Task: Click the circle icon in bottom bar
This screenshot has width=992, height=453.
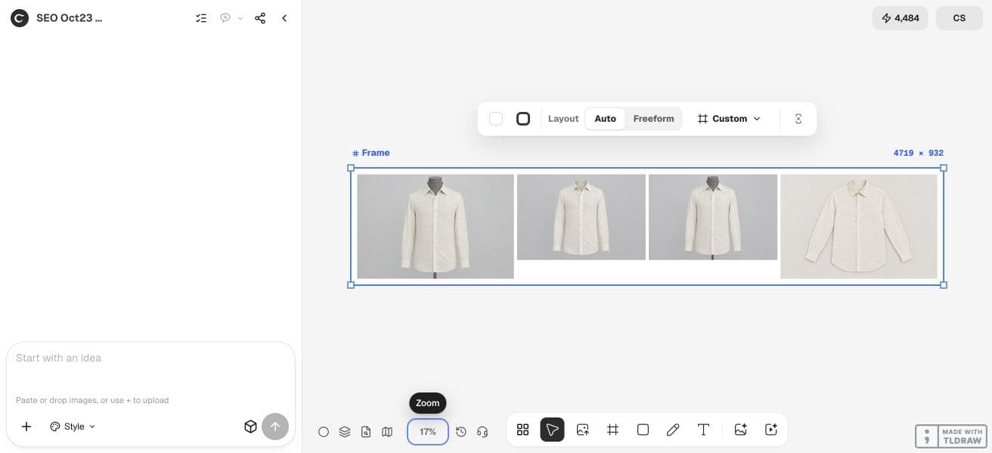Action: [324, 432]
